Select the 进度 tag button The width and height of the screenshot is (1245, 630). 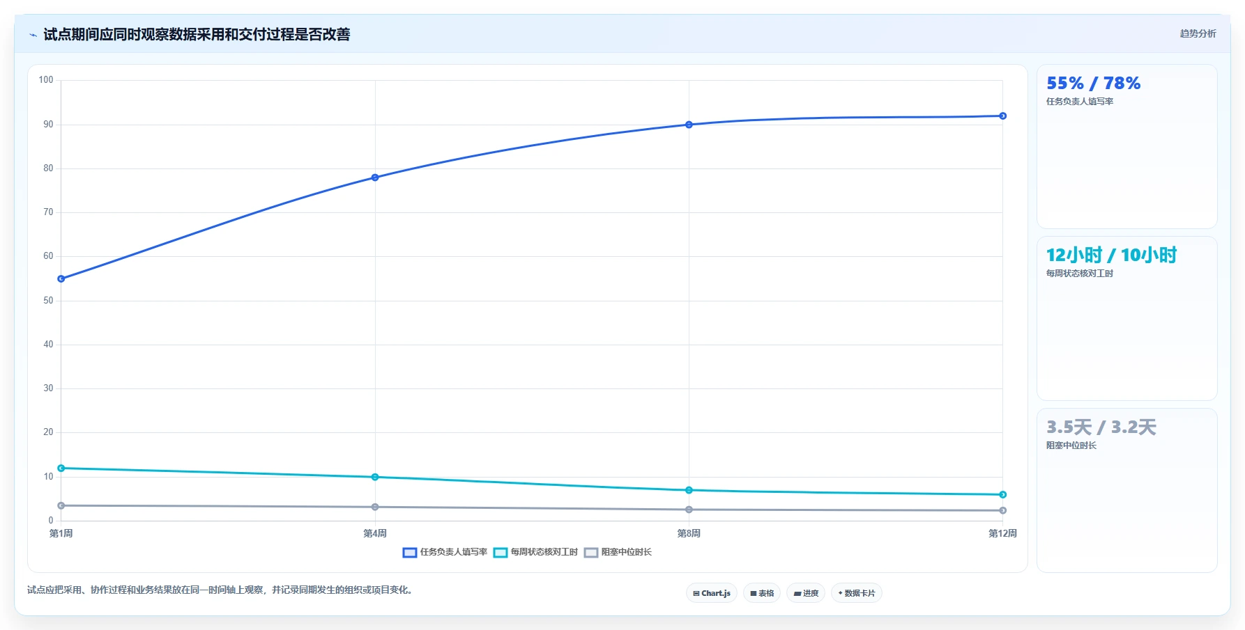806,593
